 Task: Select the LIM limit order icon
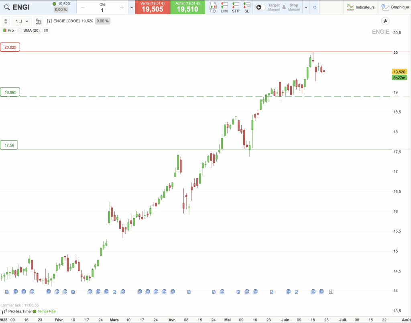click(x=224, y=7)
